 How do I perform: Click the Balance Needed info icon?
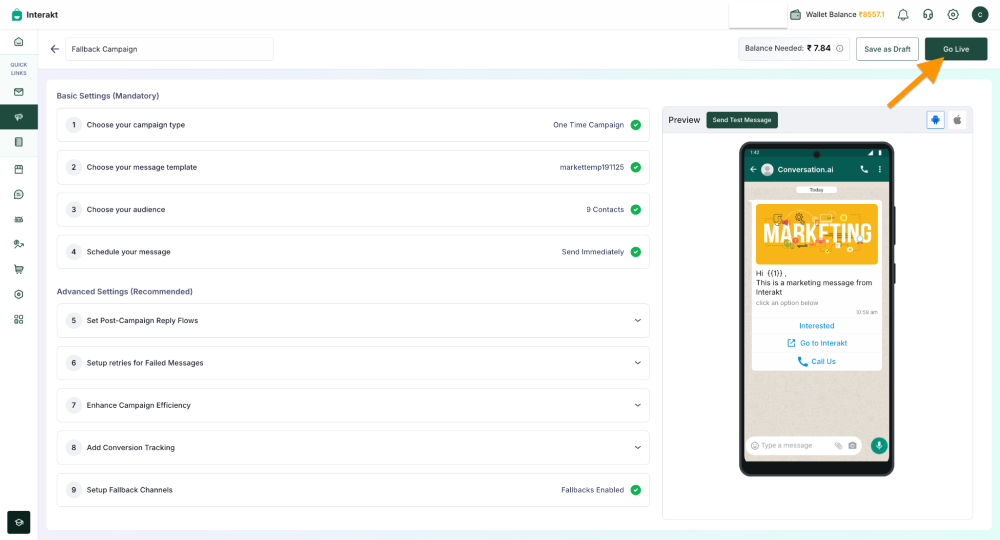tap(840, 48)
